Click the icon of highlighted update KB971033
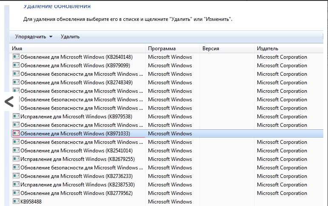This screenshot has width=328, height=206. tap(16, 134)
